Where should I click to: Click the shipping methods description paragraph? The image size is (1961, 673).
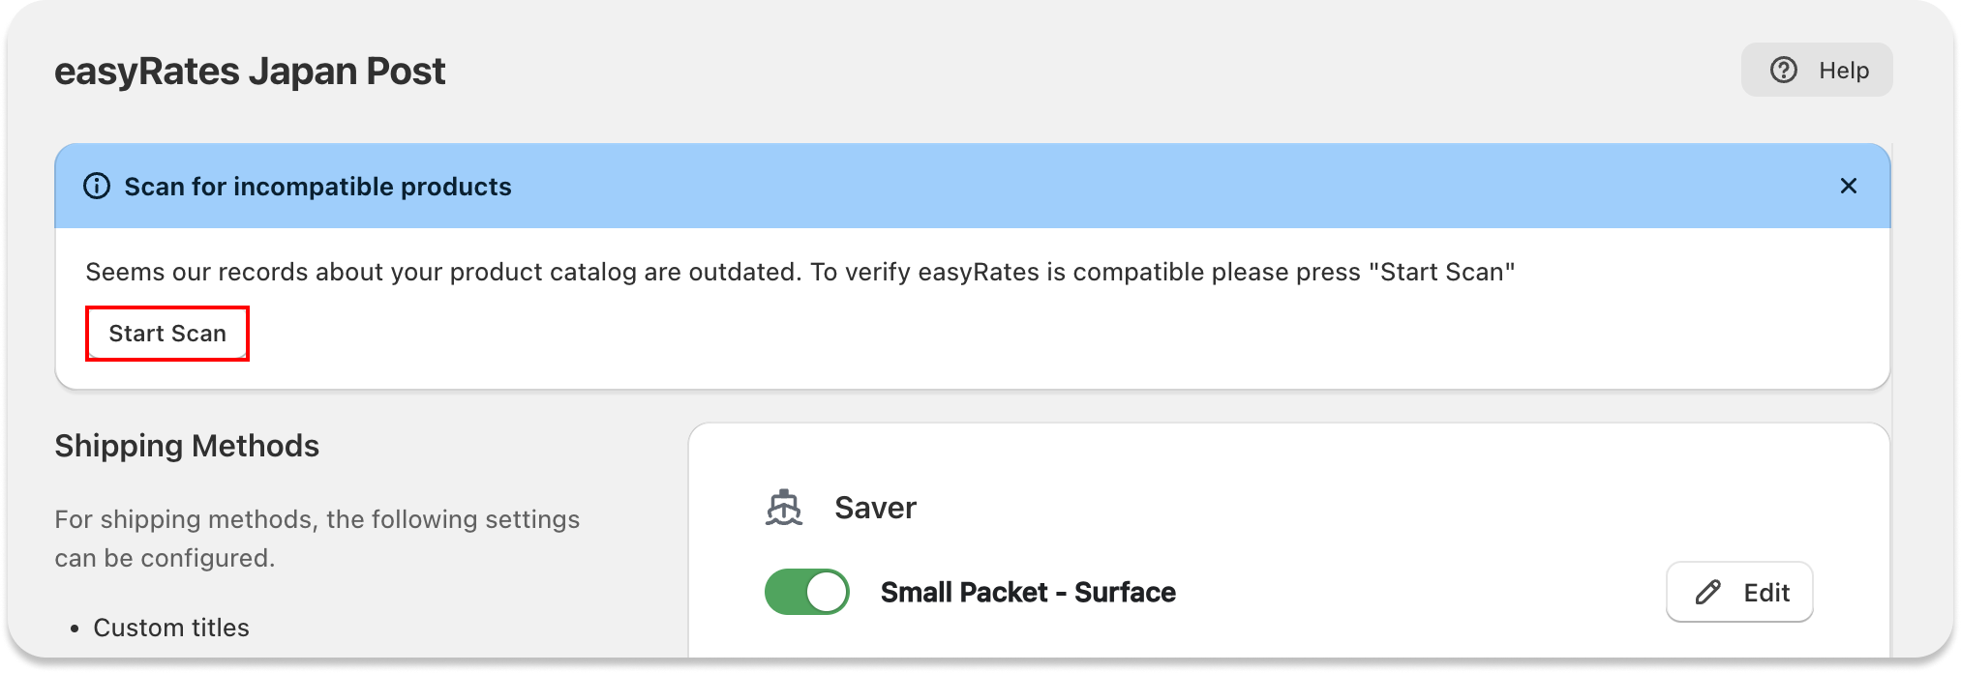(x=317, y=539)
